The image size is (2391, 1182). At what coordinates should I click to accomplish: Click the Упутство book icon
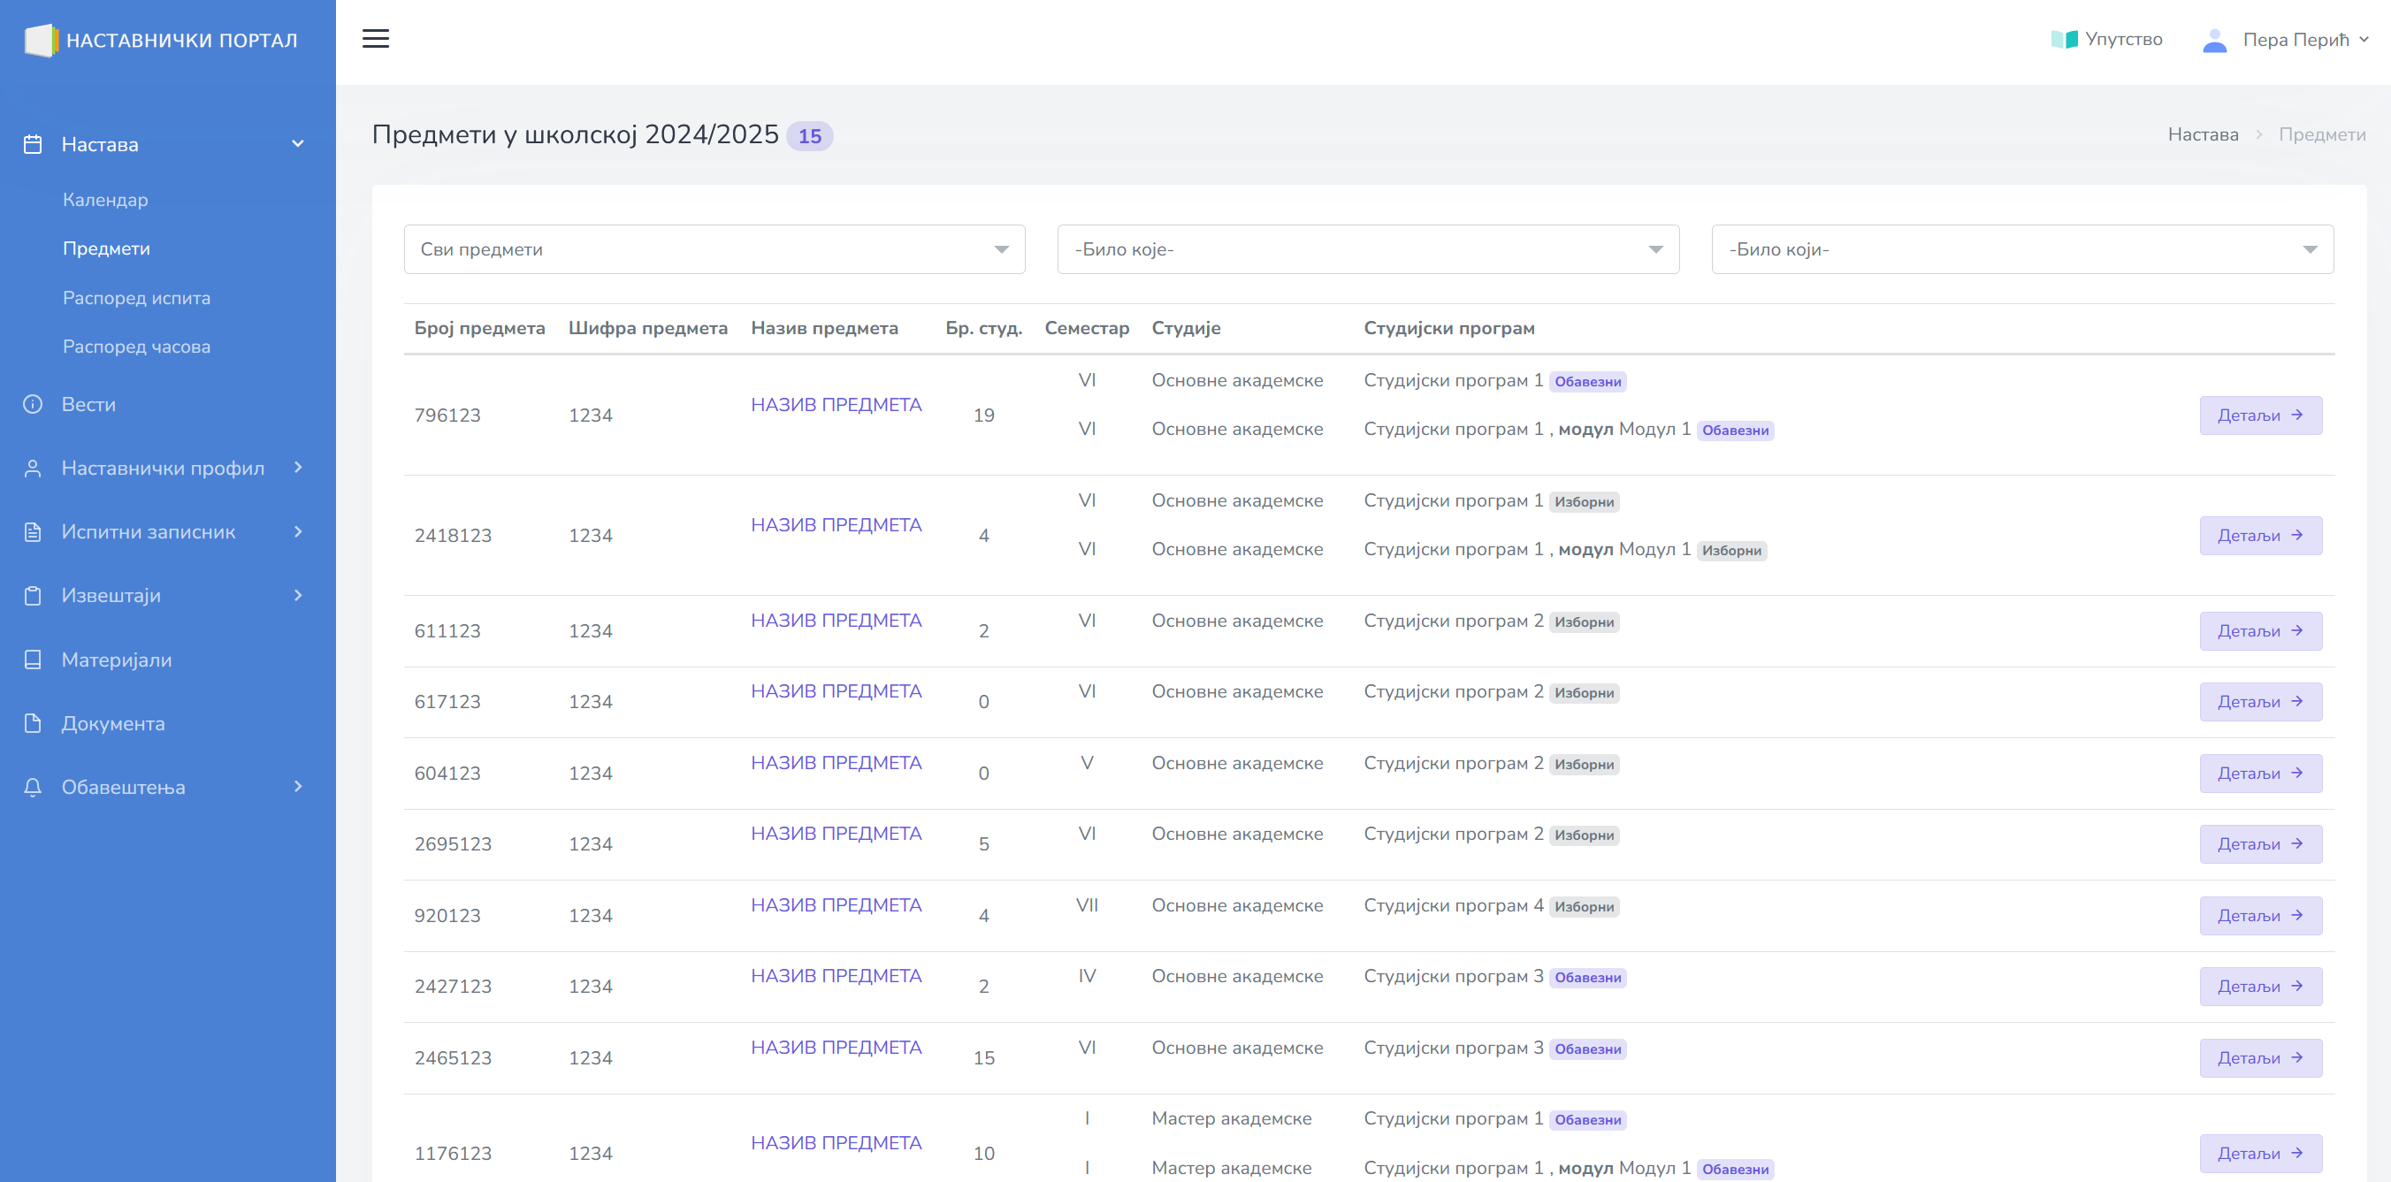point(2063,40)
